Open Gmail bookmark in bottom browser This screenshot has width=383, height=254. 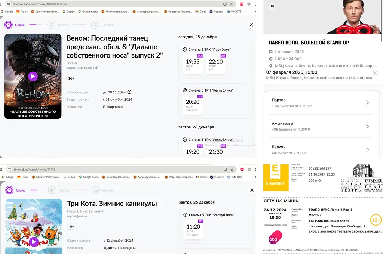coord(202,177)
